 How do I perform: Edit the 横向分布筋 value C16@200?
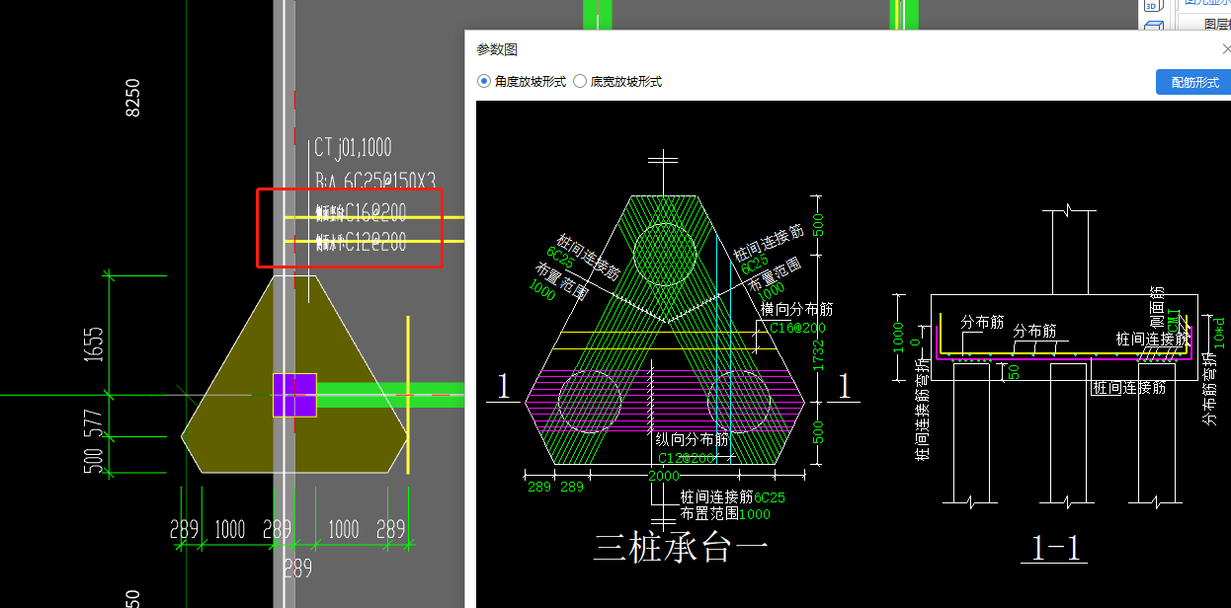[x=798, y=328]
